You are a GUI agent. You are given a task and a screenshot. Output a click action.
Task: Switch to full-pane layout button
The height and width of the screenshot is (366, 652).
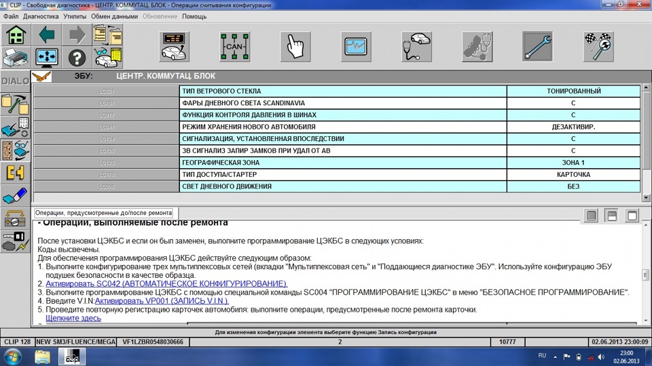click(632, 216)
